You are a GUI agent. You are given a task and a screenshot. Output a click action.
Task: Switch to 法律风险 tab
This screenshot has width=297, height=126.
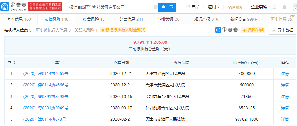pyautogui.click(x=57, y=19)
